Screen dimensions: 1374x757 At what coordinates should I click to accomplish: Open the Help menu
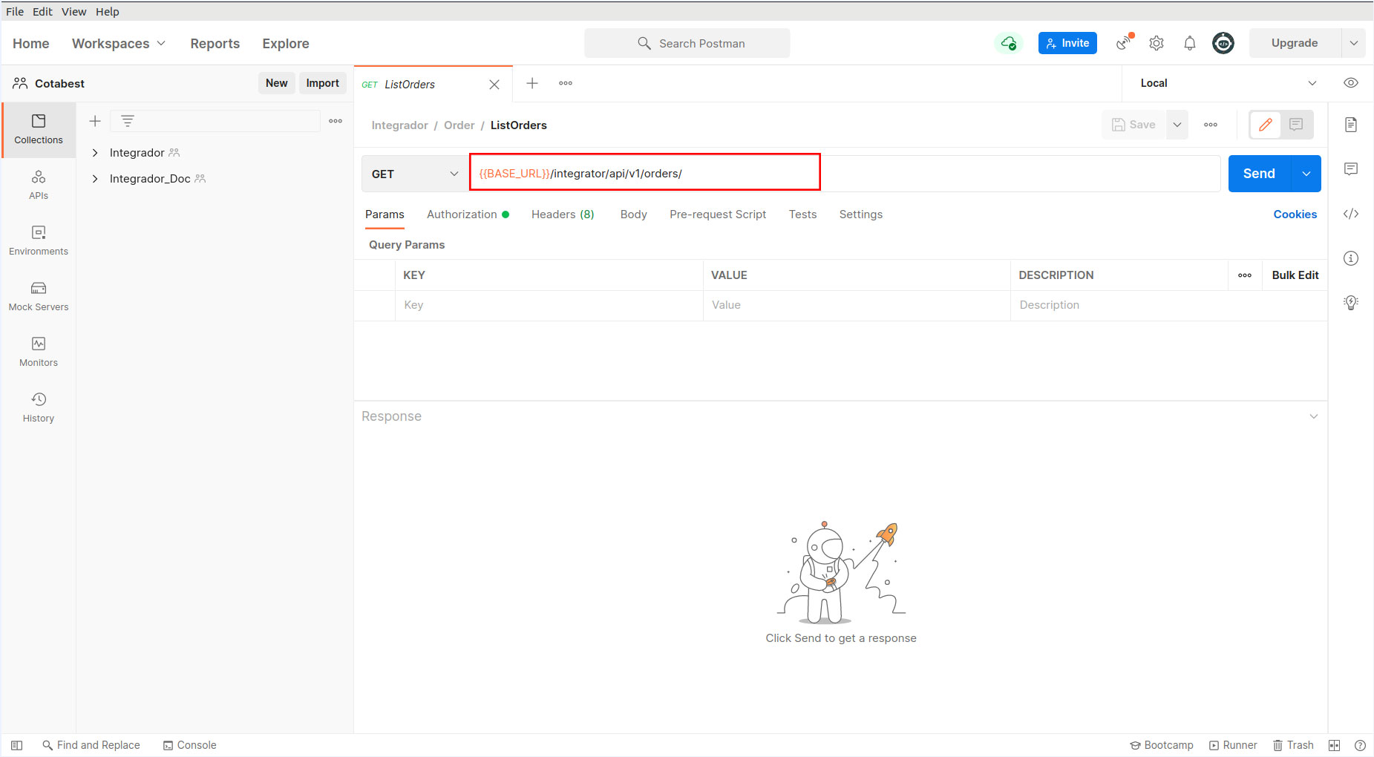click(x=107, y=11)
